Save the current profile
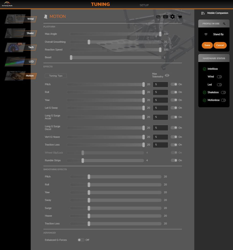Screen dimensions: 233x250 [x=207, y=45]
